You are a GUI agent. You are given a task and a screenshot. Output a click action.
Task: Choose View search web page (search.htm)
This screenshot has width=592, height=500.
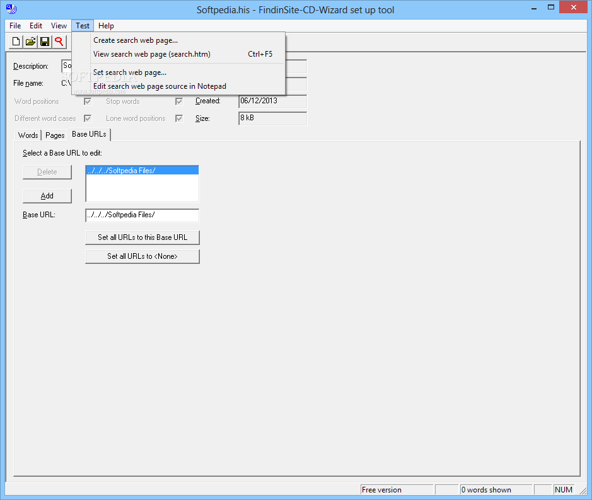[x=178, y=54]
